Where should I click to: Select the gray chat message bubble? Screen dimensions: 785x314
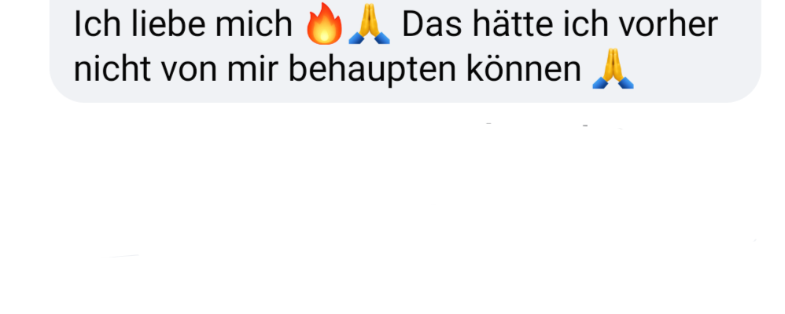pos(405,51)
